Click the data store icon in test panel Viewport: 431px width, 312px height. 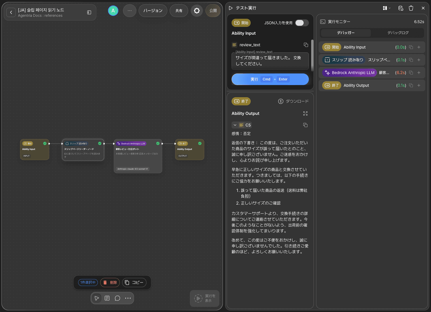click(x=401, y=8)
